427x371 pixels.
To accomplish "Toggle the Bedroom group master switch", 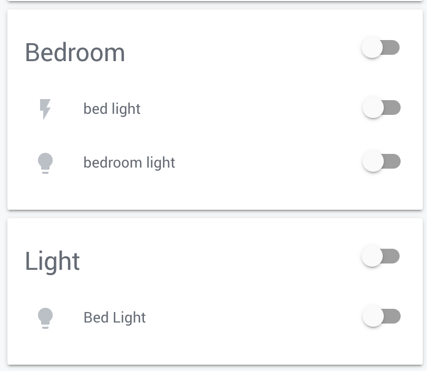I will [x=382, y=47].
